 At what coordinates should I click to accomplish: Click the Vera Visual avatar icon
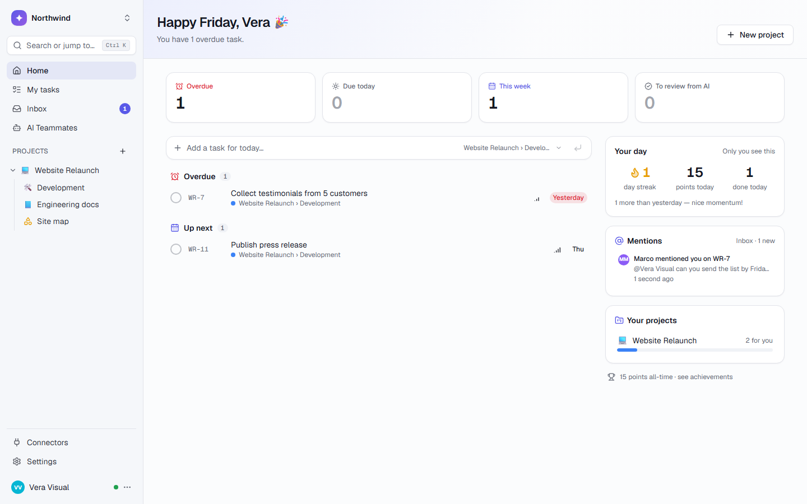point(18,487)
